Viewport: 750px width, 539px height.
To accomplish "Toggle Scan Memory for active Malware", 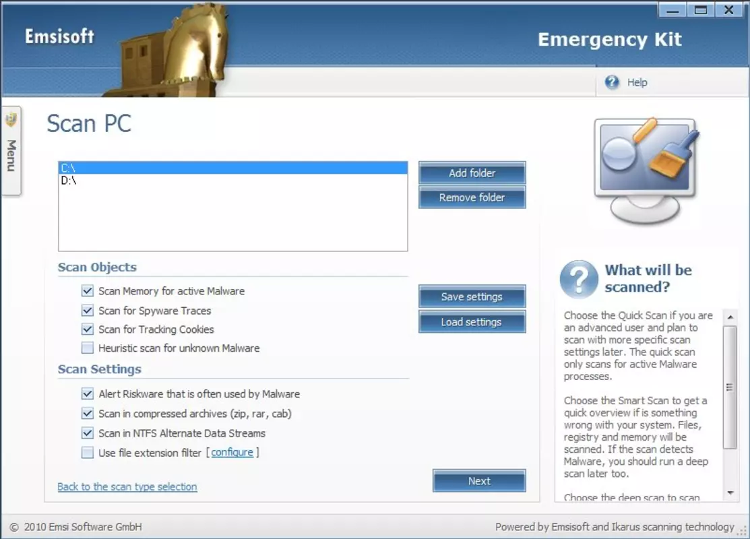I will point(87,291).
